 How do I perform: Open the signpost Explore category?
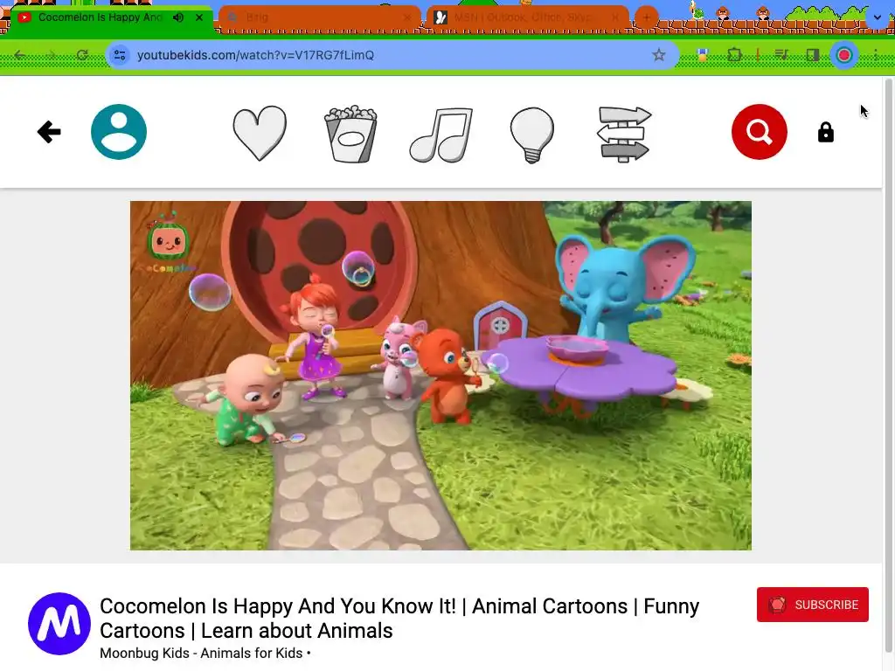pos(624,134)
